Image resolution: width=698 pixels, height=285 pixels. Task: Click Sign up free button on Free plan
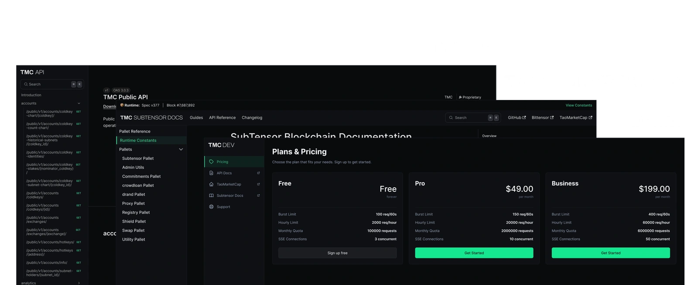pos(337,253)
